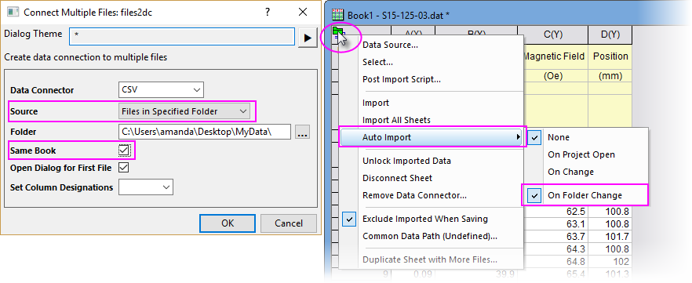
Task: Open the Set Column Designations dropdown
Action: pyautogui.click(x=146, y=187)
